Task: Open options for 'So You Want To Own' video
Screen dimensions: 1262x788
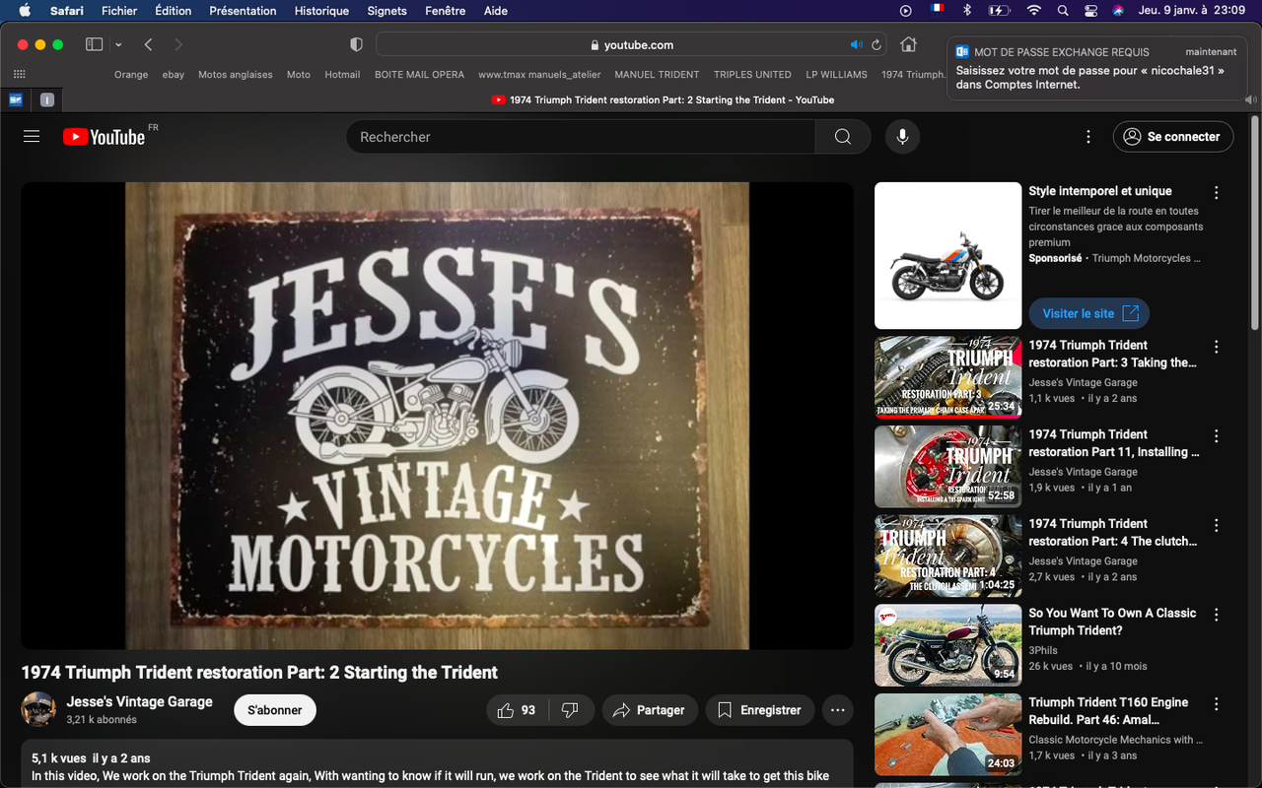Action: (1217, 615)
